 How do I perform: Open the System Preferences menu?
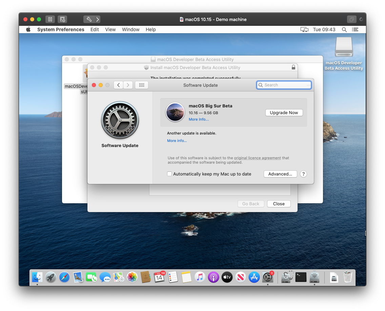(61, 29)
